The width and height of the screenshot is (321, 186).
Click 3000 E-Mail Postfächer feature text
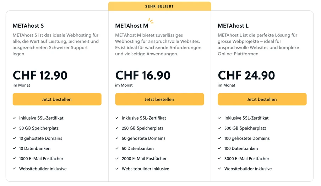pos(247,159)
